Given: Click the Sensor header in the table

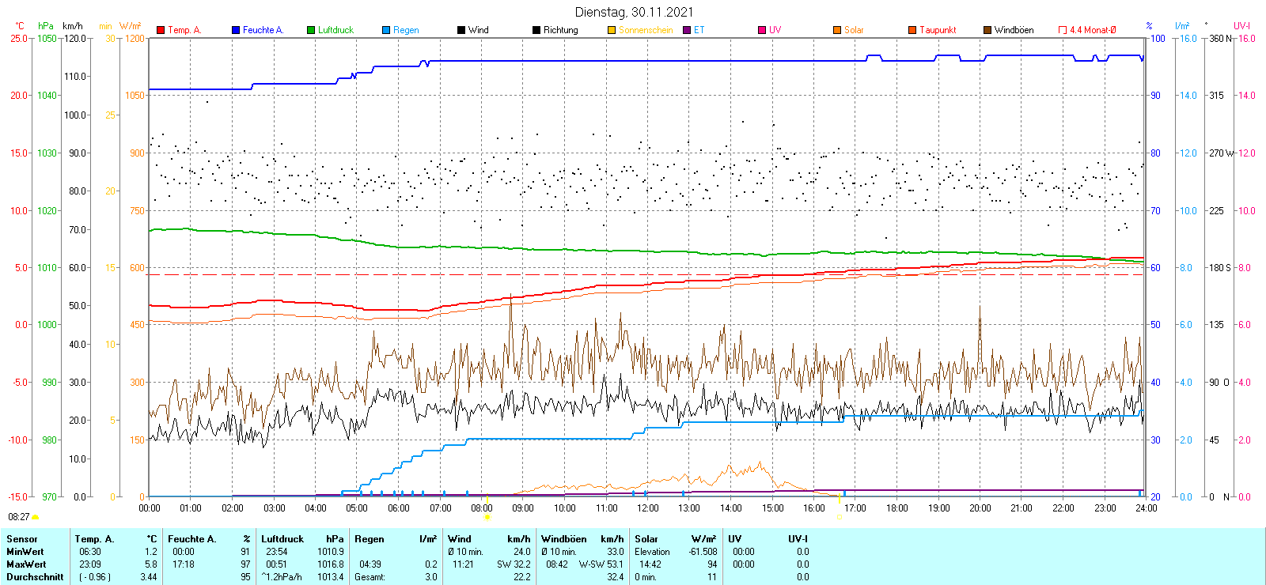Looking at the screenshot, I should [22, 539].
